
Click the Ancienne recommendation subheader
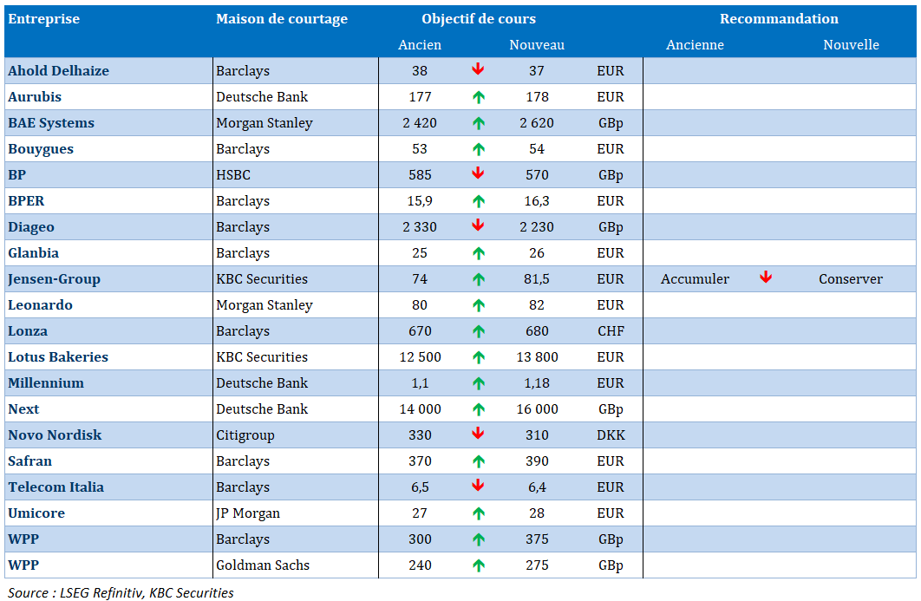[x=695, y=44]
